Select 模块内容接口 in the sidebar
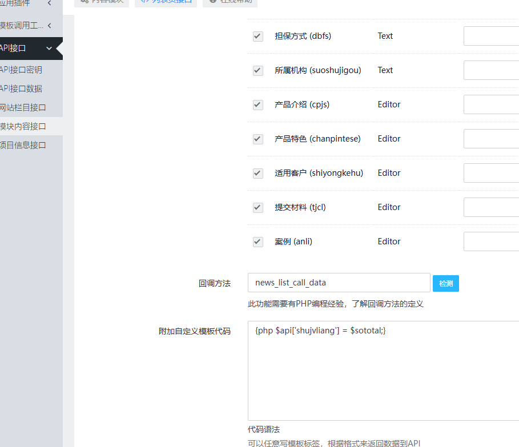Viewport: 519px width, 447px height. pyautogui.click(x=23, y=126)
